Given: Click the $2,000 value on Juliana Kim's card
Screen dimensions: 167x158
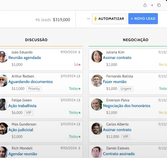Looking at the screenshot, I should pos(112,64).
